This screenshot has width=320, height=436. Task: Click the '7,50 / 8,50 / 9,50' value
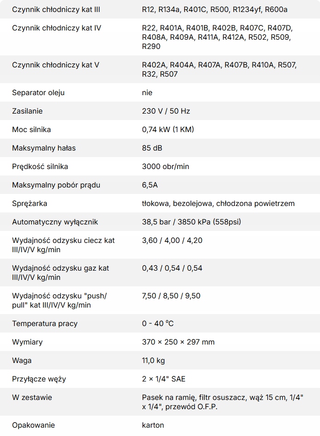point(171,296)
